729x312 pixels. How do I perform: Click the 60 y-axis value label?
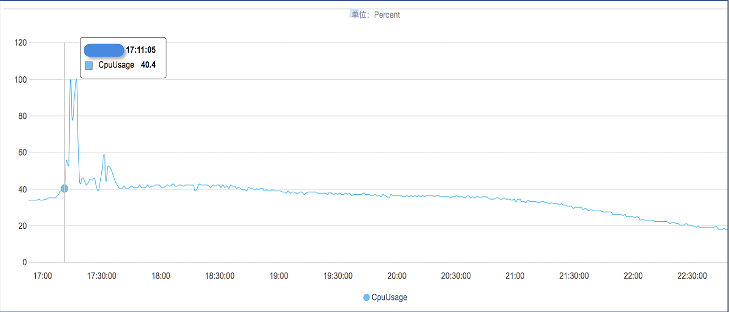(x=22, y=153)
